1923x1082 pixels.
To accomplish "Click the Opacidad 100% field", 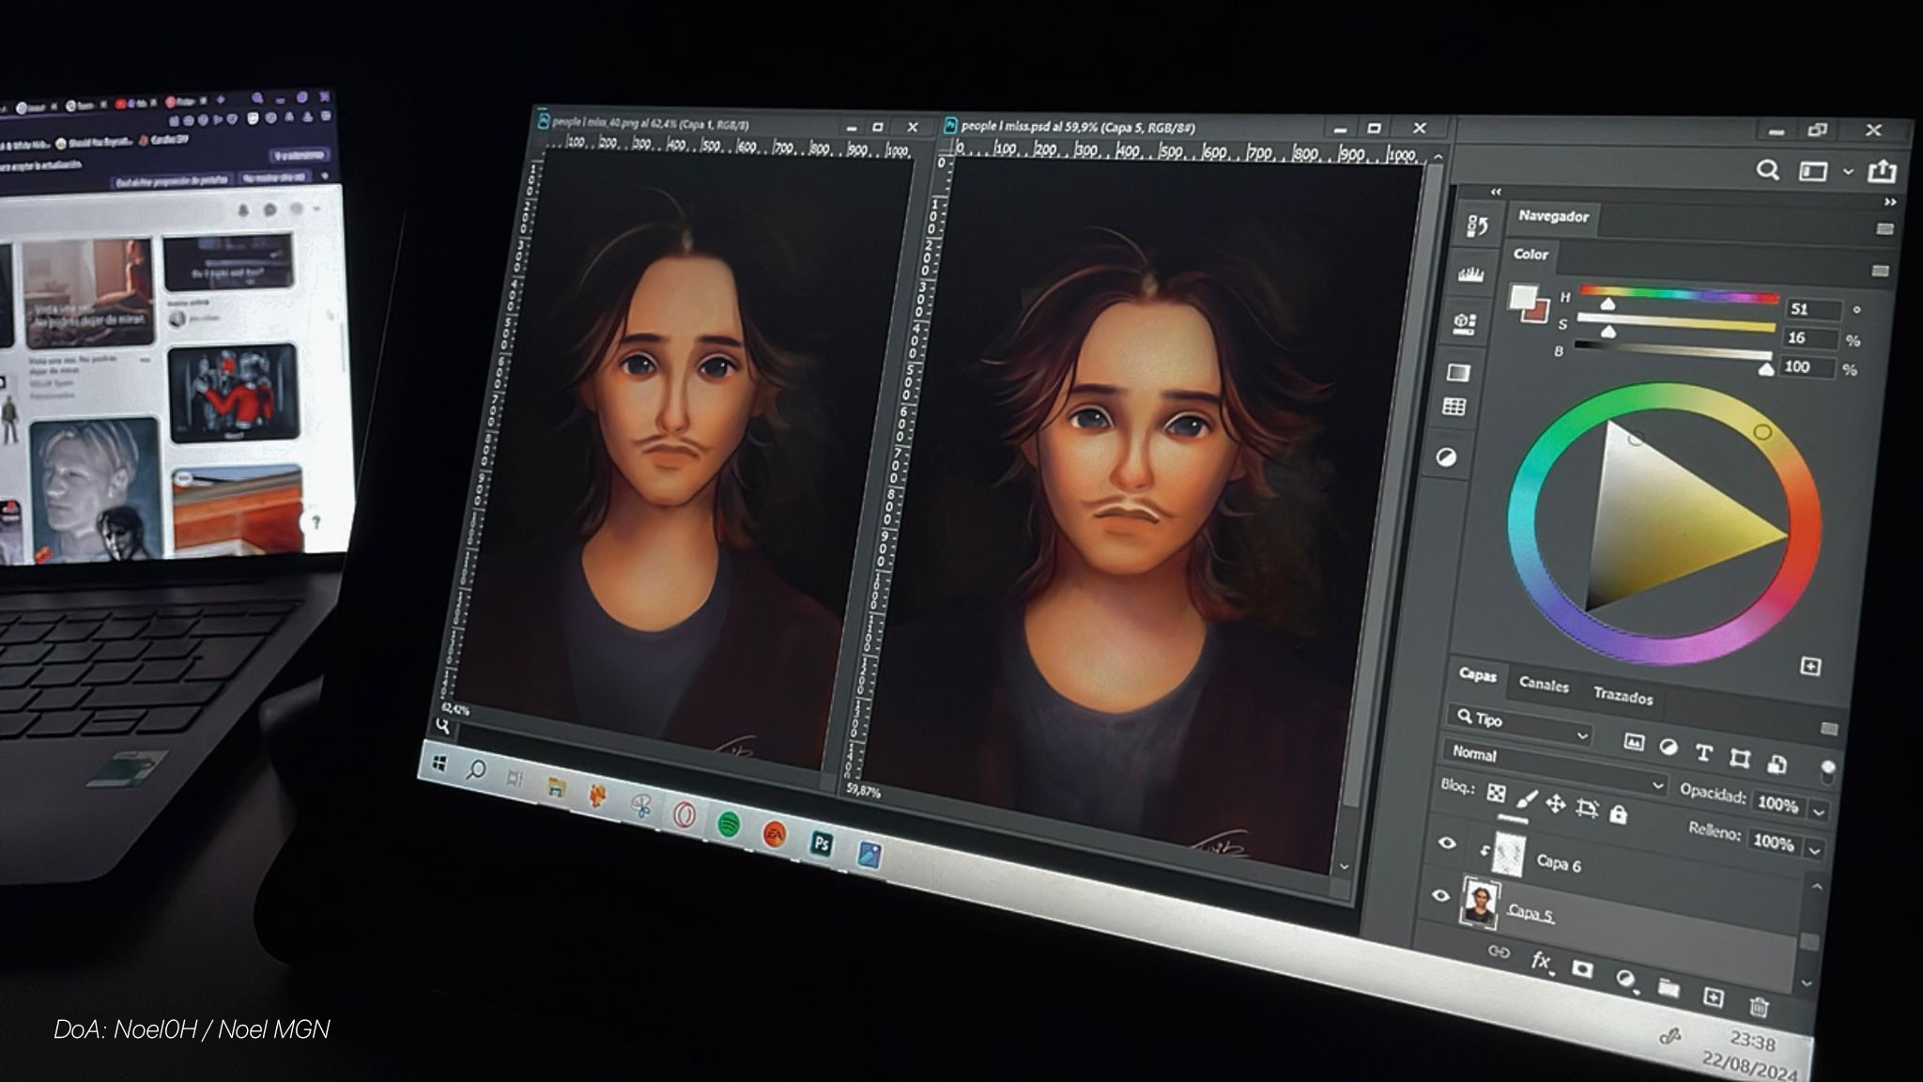I will (1777, 804).
